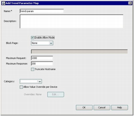Click the Add Trend Parameter Map title

tap(22, 3)
